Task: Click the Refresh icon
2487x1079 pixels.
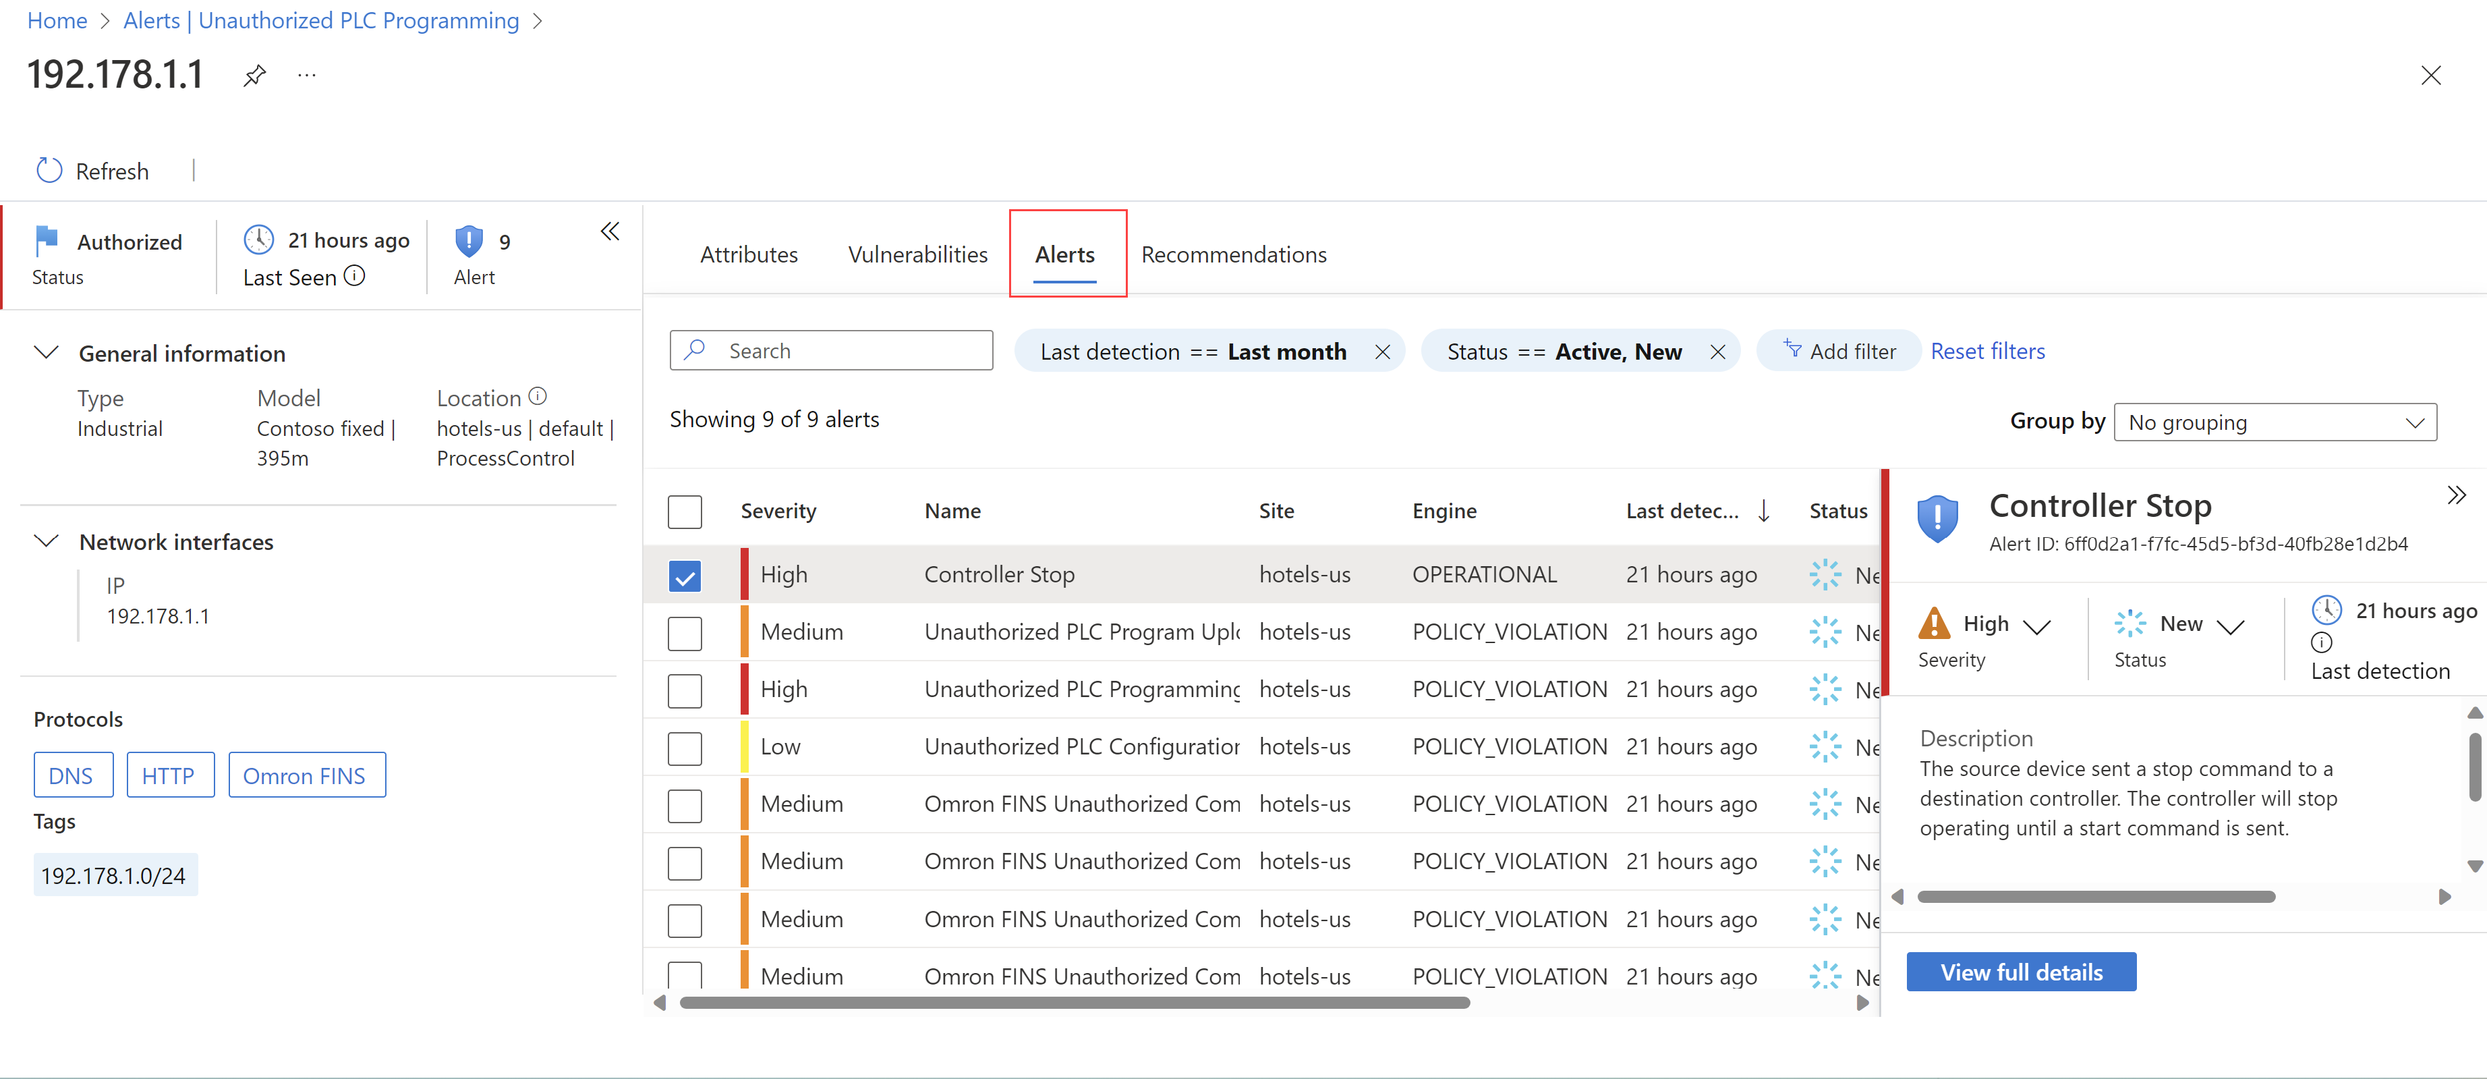Action: pos(49,171)
